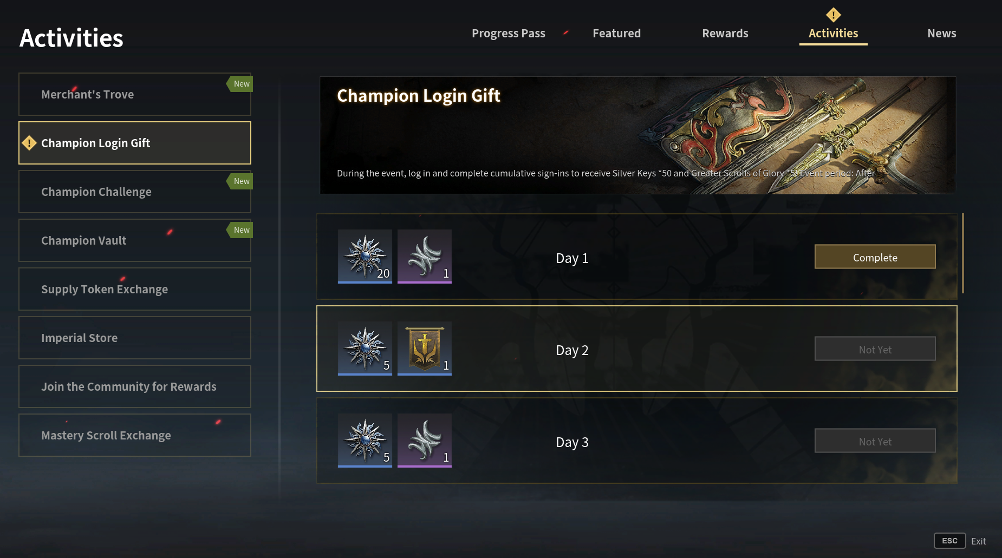Click Day 2 Silver Key reward icon
Viewport: 1002px width, 558px height.
tap(365, 348)
